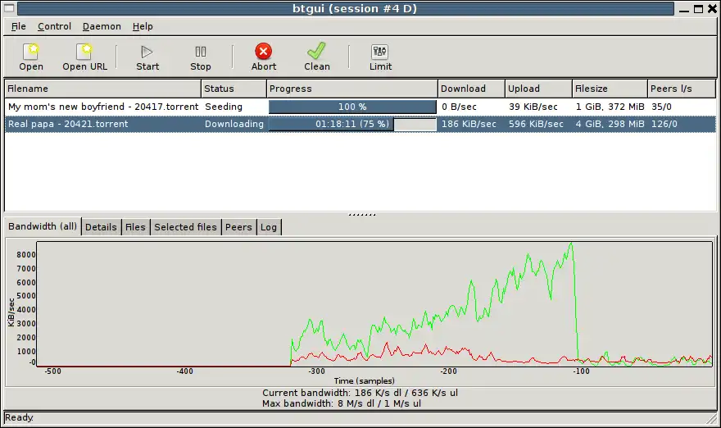This screenshot has width=721, height=428.
Task: Click the '126/0' peers cell
Action: [664, 124]
